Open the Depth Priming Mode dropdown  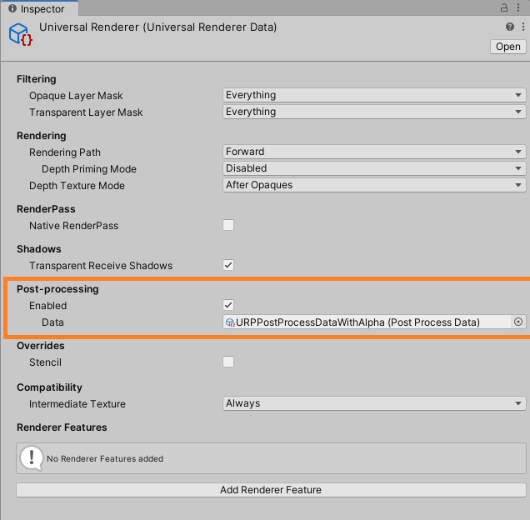point(374,168)
